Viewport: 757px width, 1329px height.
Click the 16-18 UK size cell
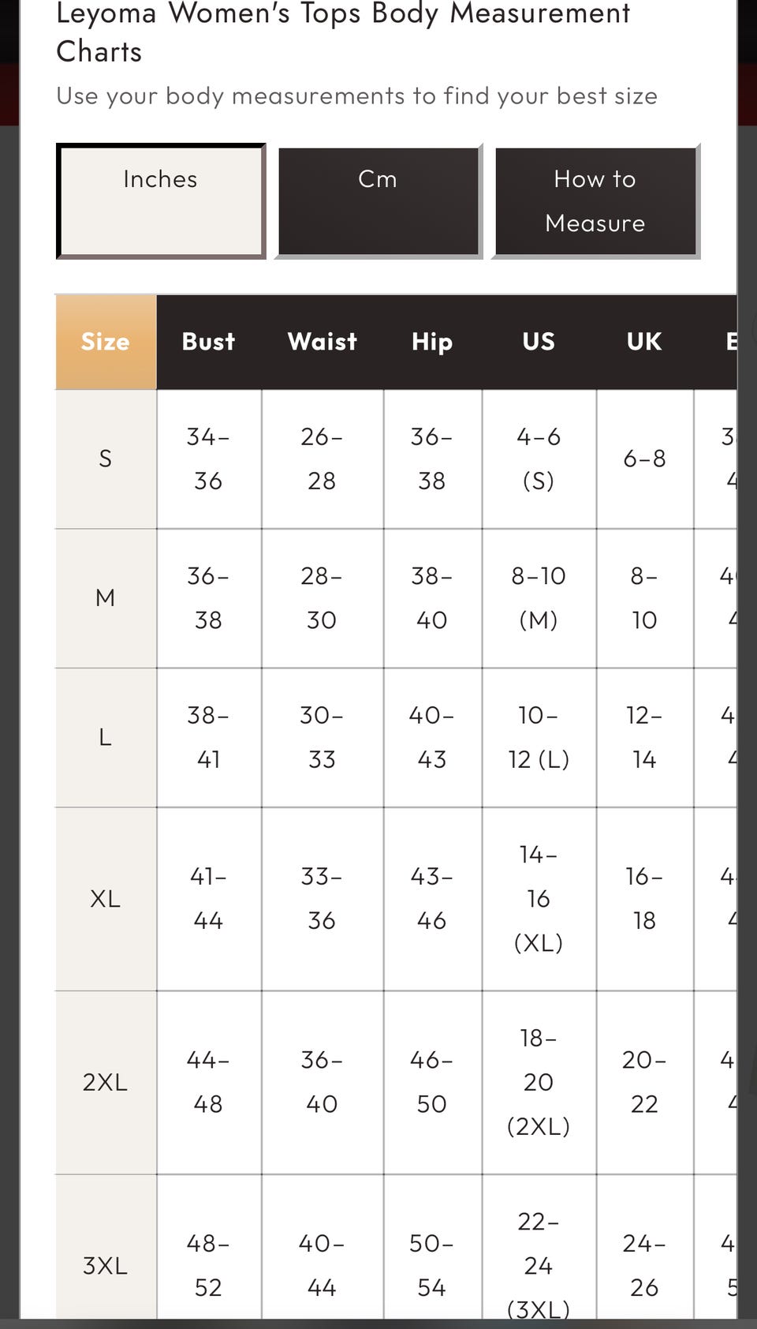(644, 899)
